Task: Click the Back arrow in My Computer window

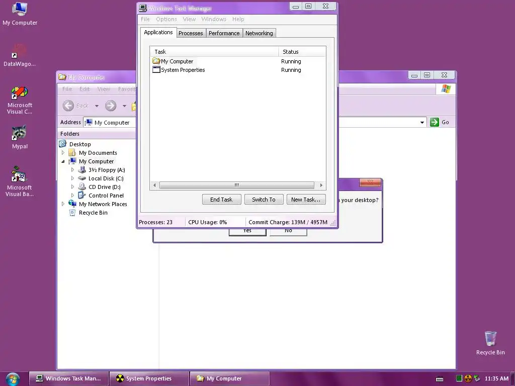Action: coord(68,106)
